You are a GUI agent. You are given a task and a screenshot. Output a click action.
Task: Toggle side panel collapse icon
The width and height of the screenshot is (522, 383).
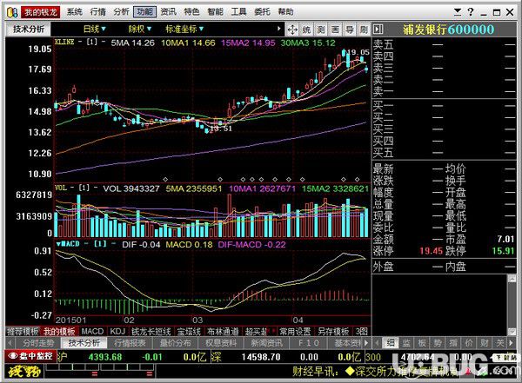coord(378,30)
